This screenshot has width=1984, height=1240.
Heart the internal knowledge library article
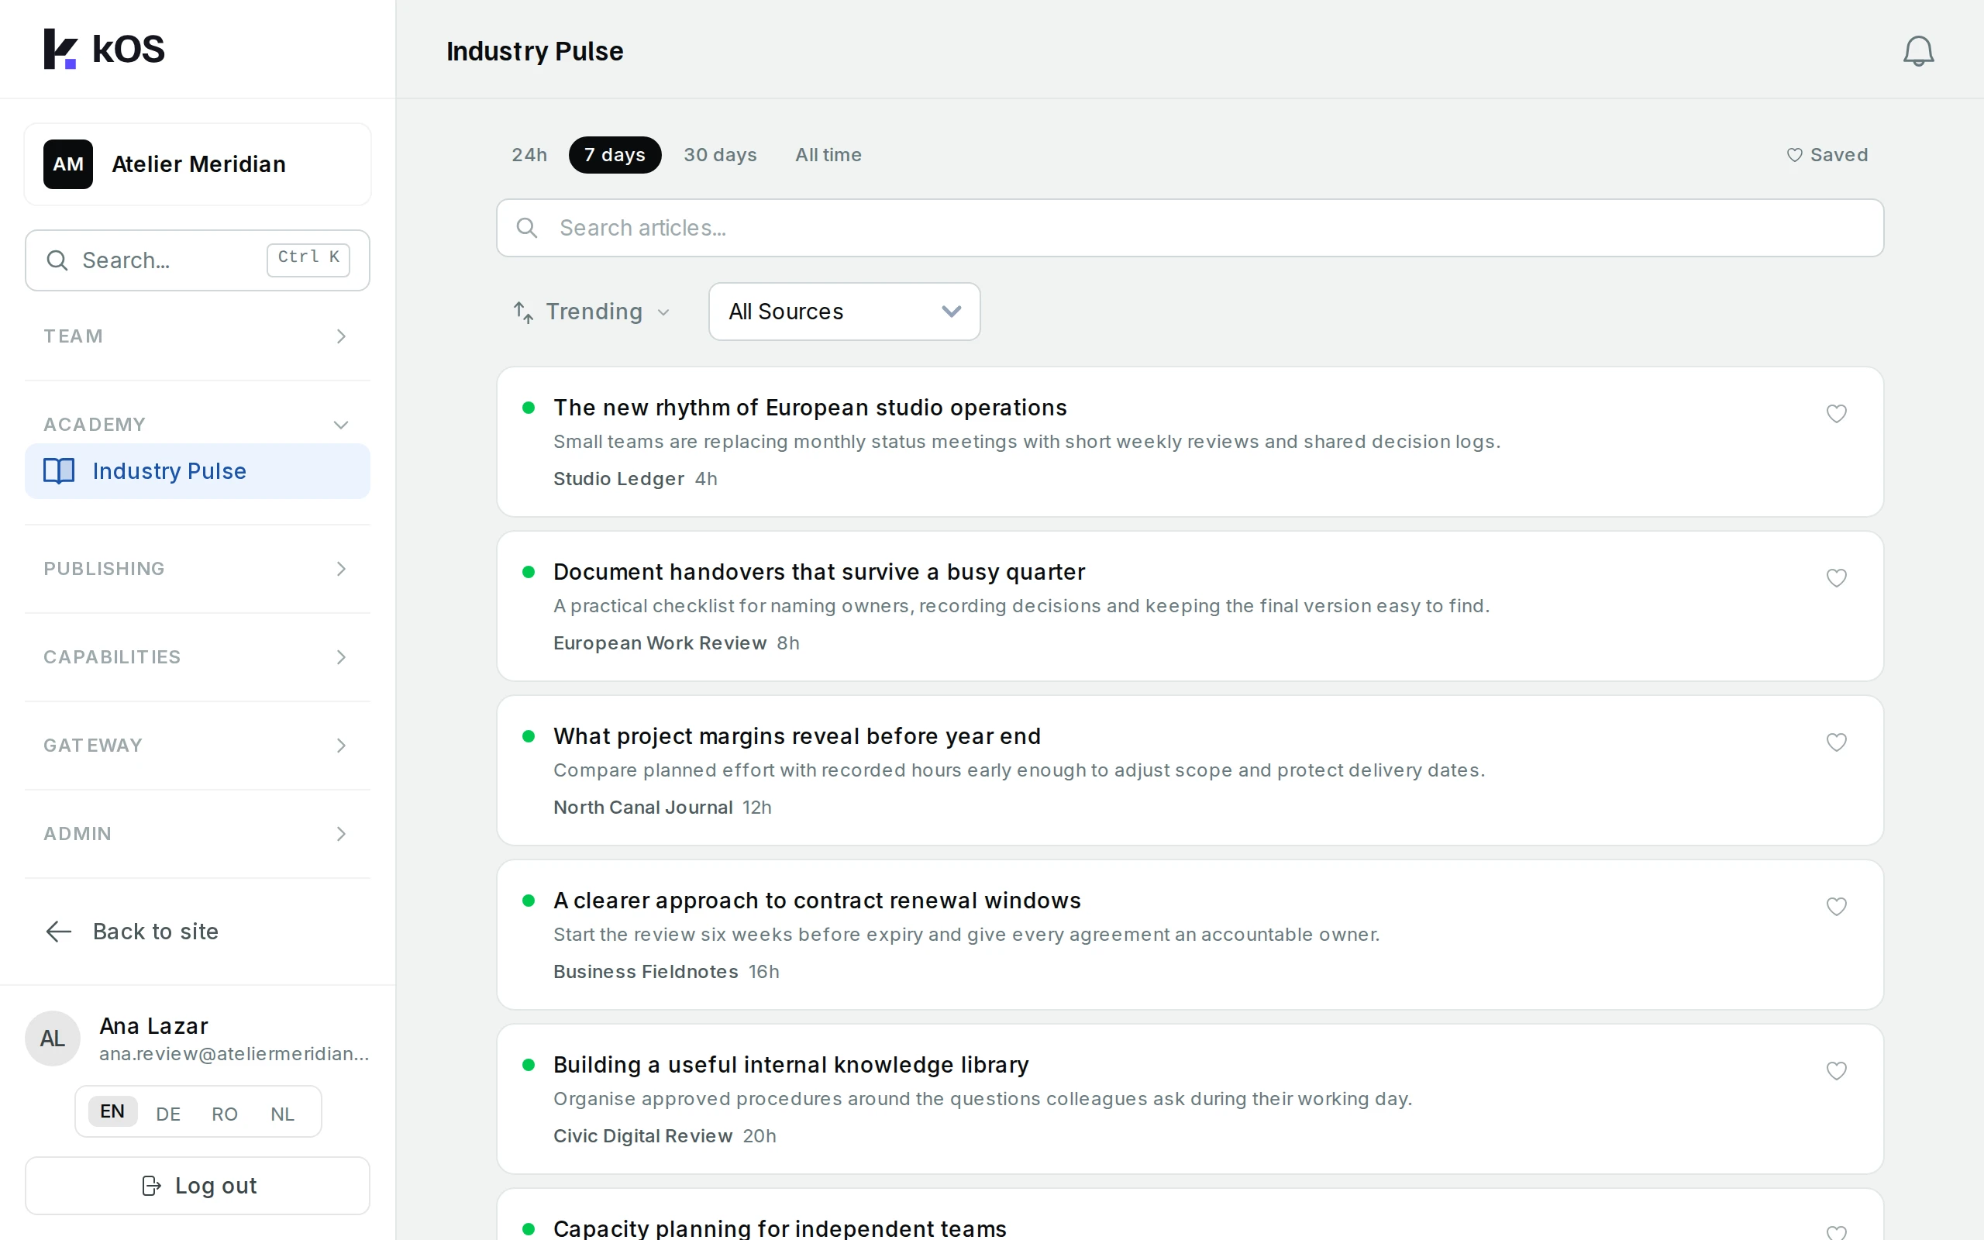[1837, 1070]
